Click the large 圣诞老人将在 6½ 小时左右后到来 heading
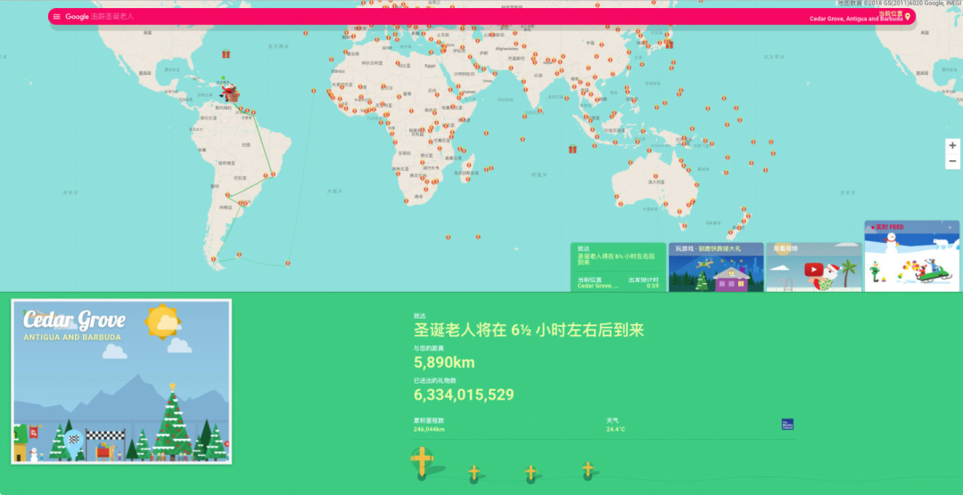963x495 pixels. [529, 330]
